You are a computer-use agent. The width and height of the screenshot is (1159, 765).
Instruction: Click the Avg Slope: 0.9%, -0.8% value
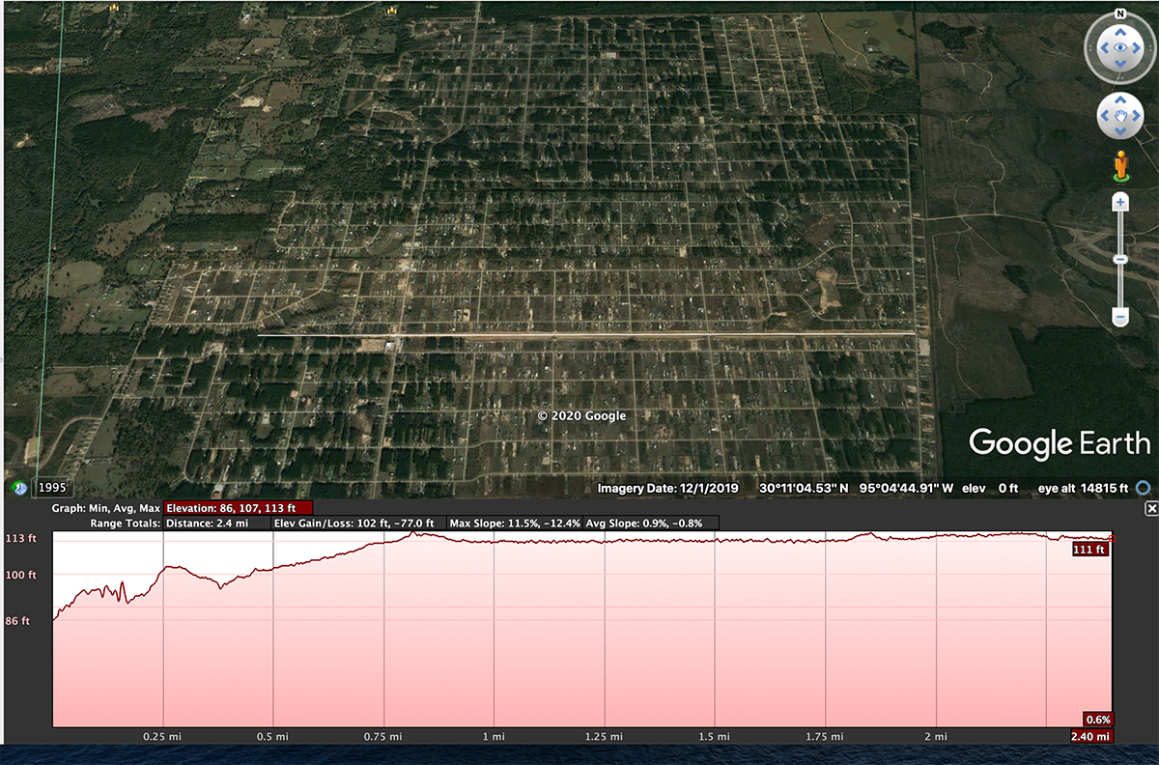tap(652, 523)
